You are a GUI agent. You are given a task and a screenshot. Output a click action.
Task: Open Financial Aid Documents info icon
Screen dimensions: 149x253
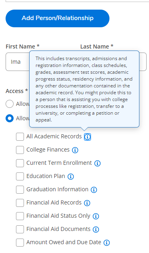pos(96,230)
